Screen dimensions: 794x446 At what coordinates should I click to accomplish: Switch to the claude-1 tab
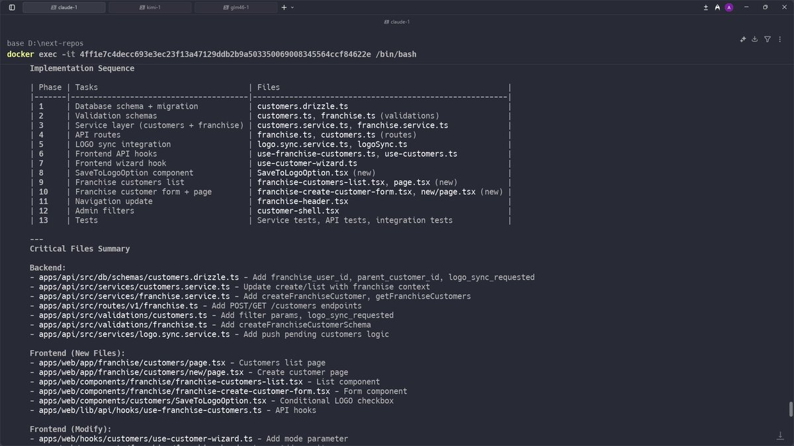click(64, 7)
